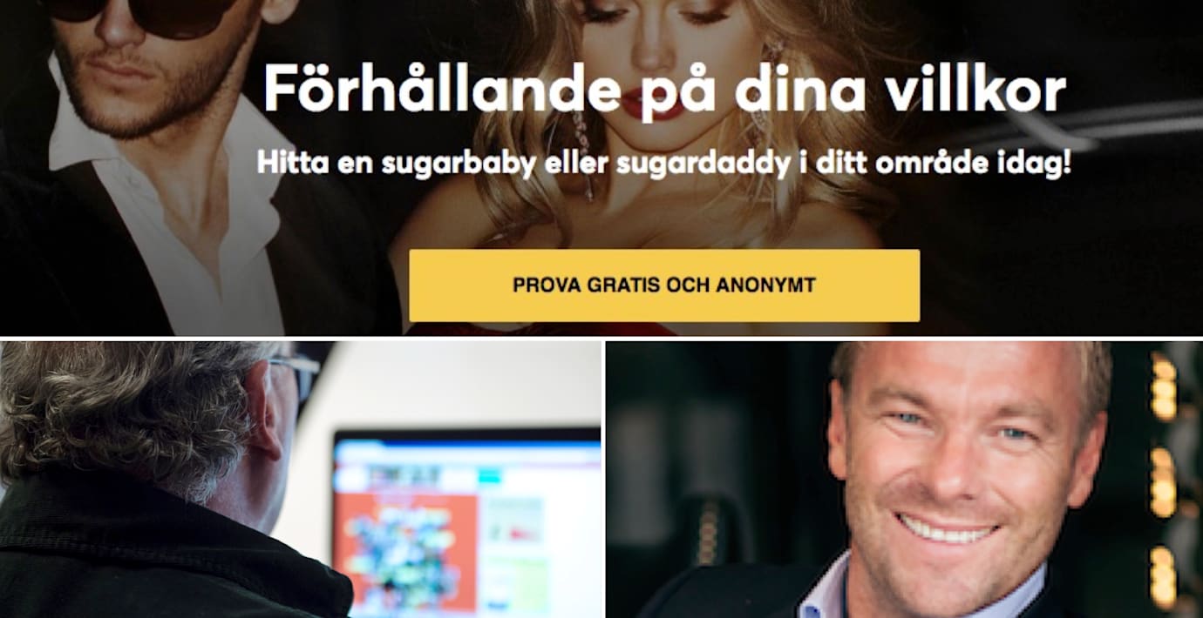Screen dimensions: 1203x618
Task: Click the yellow PROVA GRATIS OCH ANONYMT button
Action: pos(664,285)
